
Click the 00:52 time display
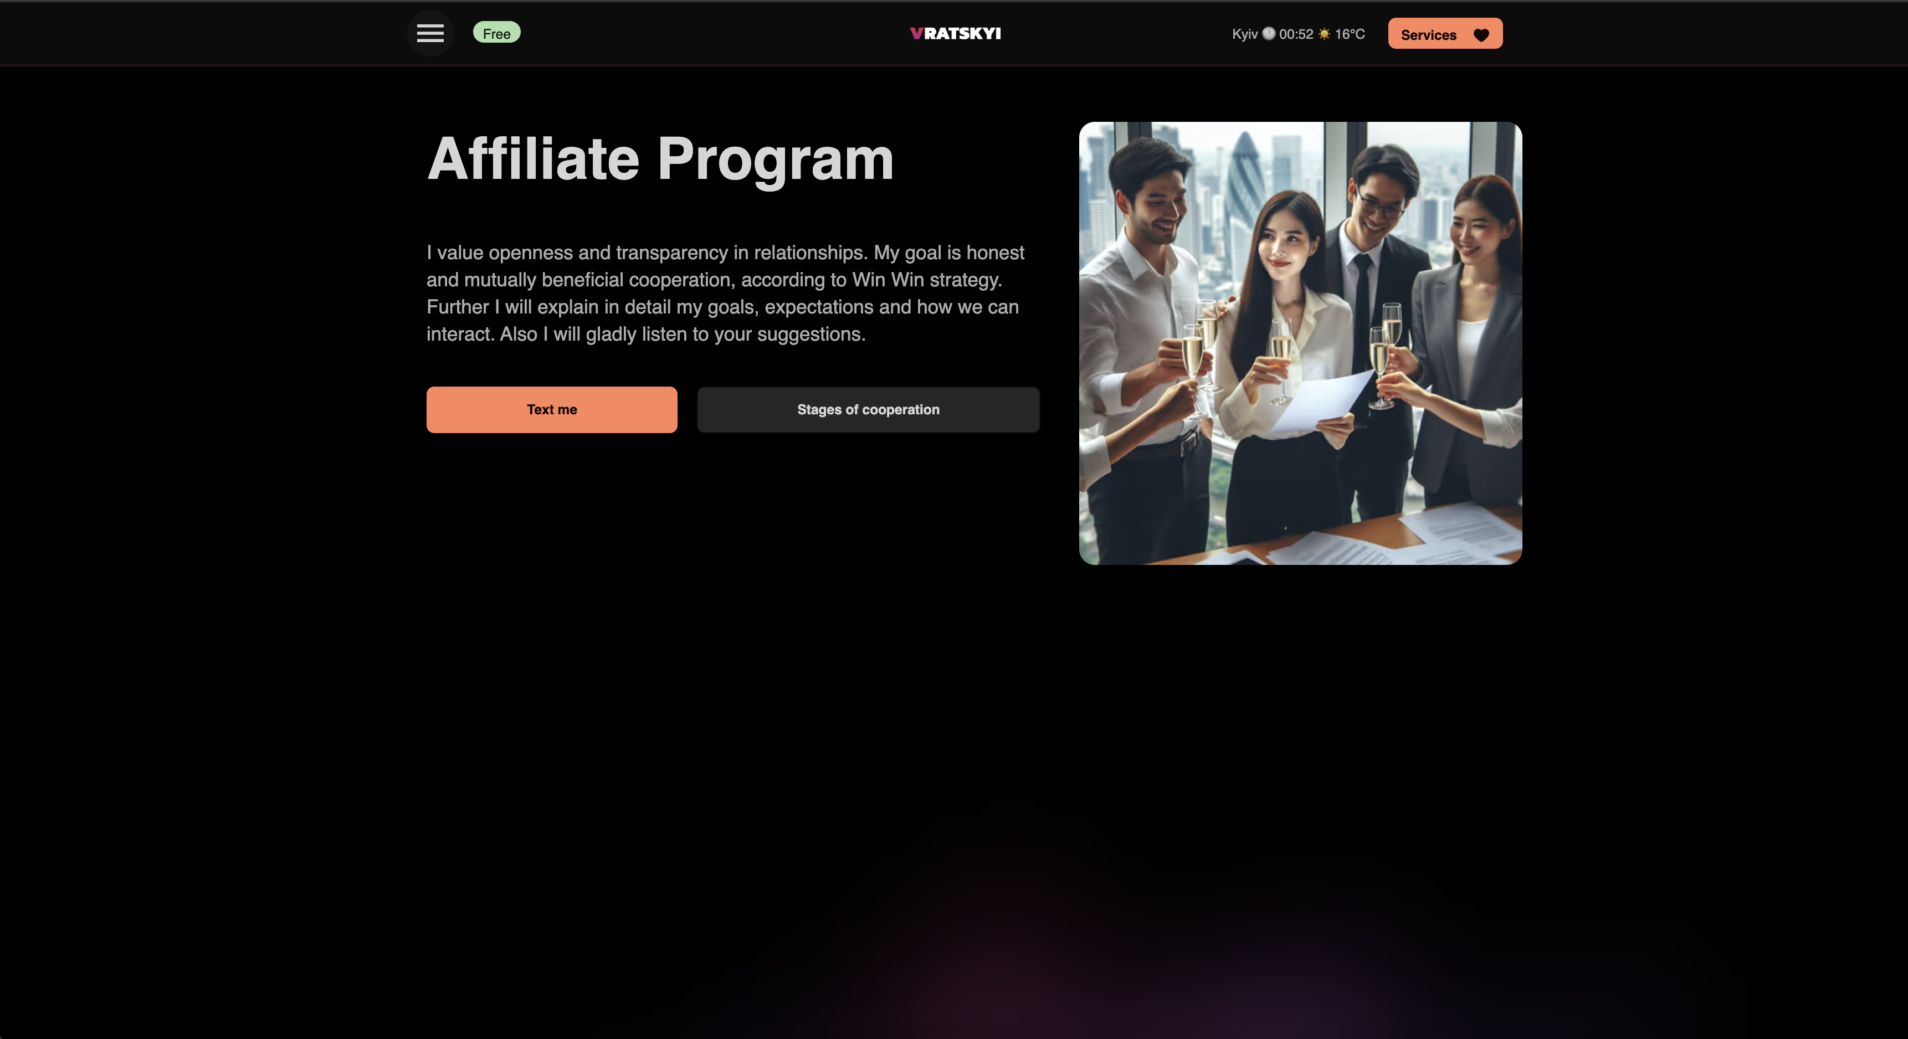click(1295, 34)
